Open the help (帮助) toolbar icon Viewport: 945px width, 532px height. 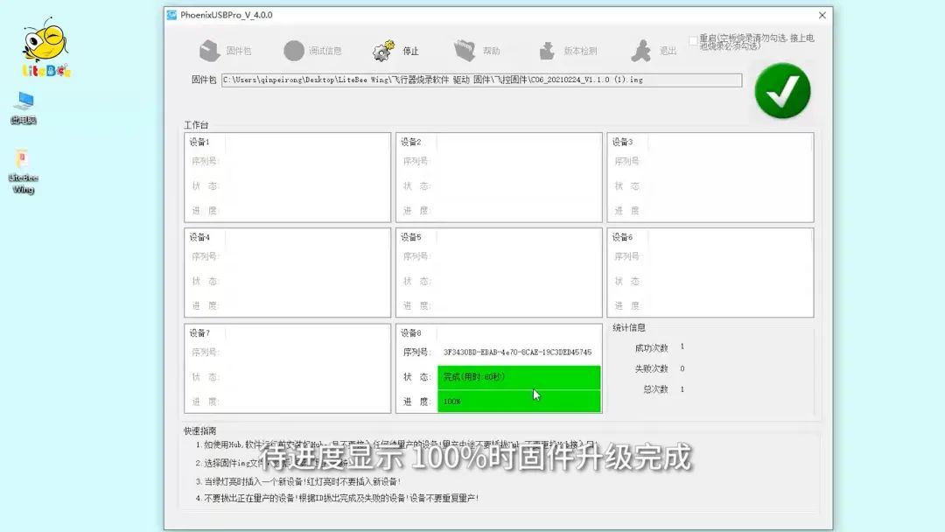click(x=465, y=51)
